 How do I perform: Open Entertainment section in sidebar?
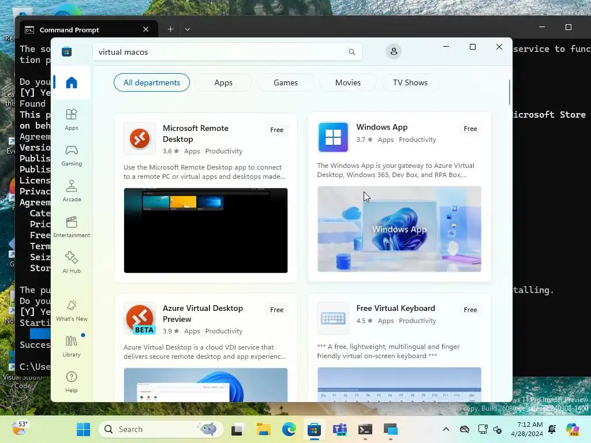click(x=72, y=227)
